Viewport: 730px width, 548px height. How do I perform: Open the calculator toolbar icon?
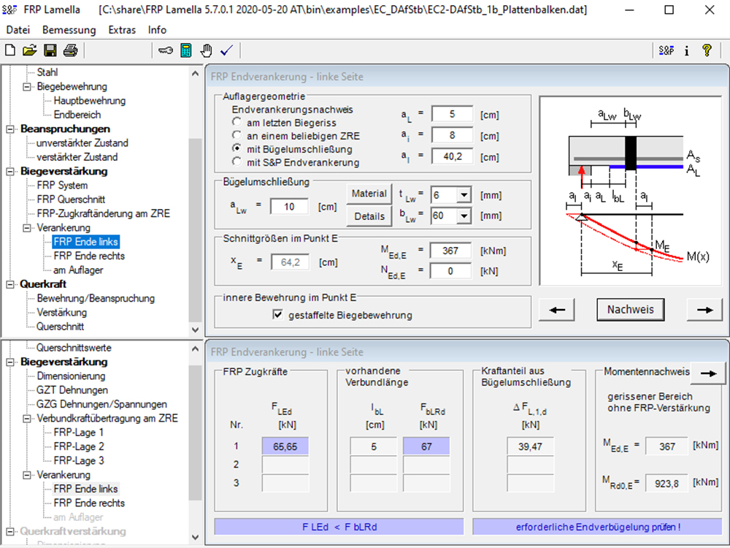[185, 50]
